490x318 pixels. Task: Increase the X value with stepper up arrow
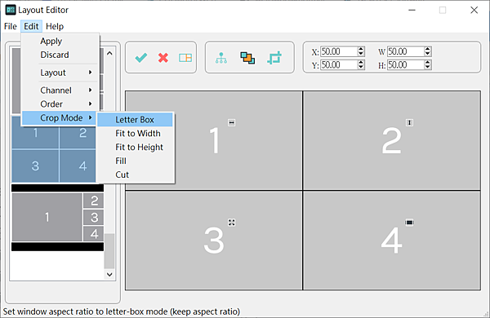[x=361, y=49]
